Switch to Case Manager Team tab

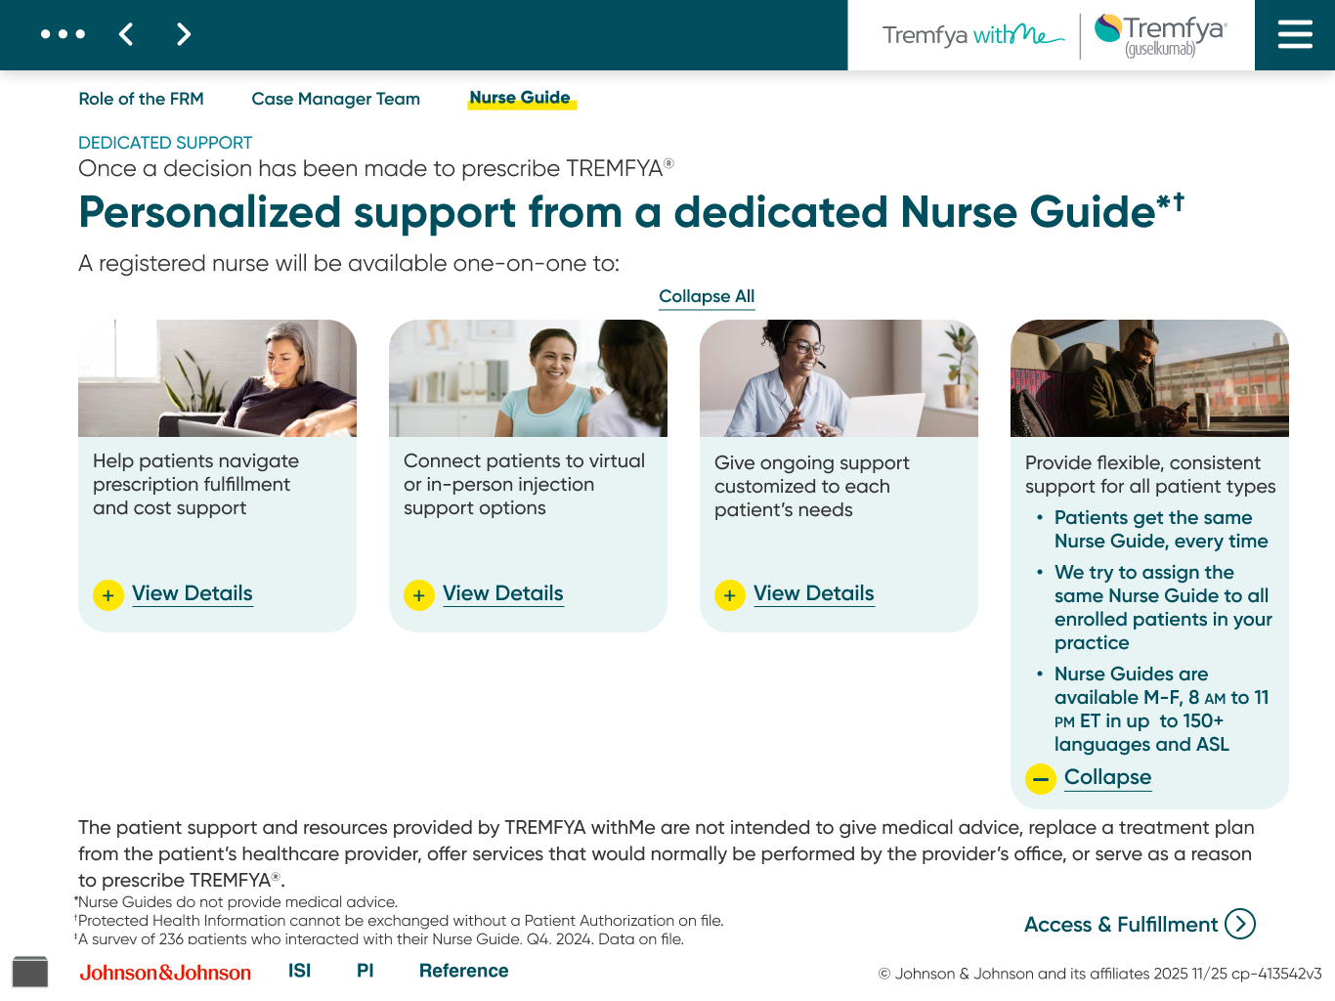[336, 99]
